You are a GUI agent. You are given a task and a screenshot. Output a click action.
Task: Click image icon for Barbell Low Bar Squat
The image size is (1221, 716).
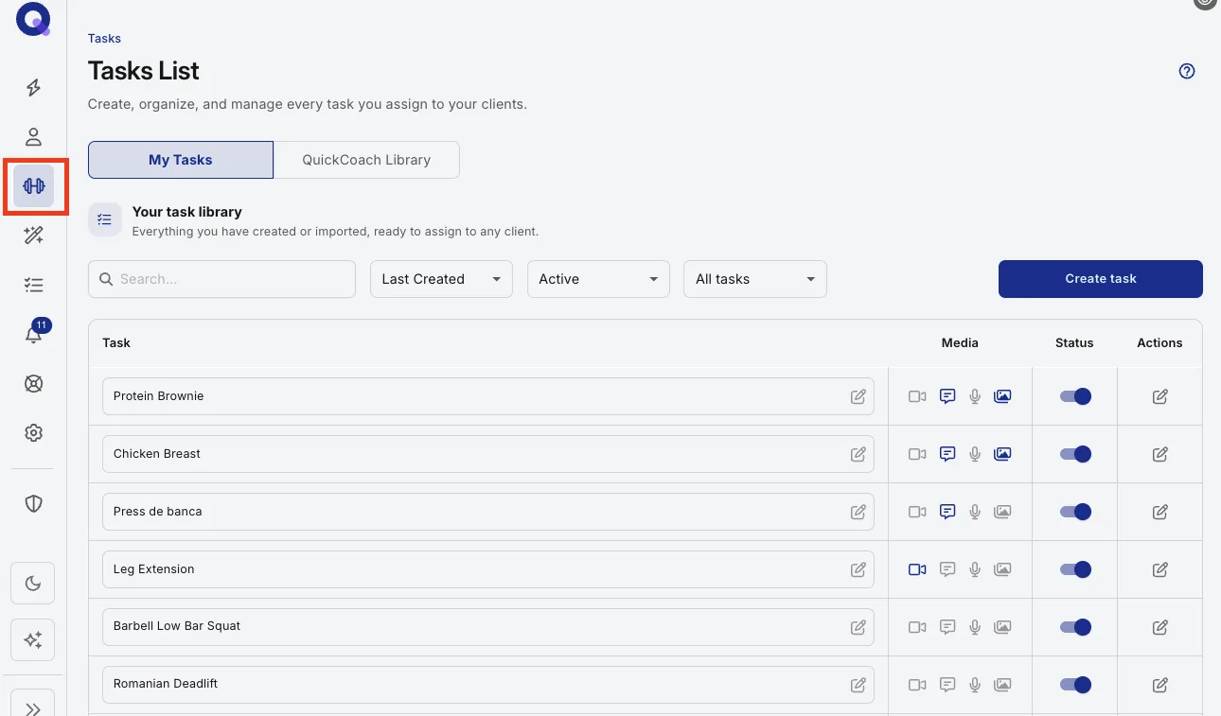[1002, 627]
